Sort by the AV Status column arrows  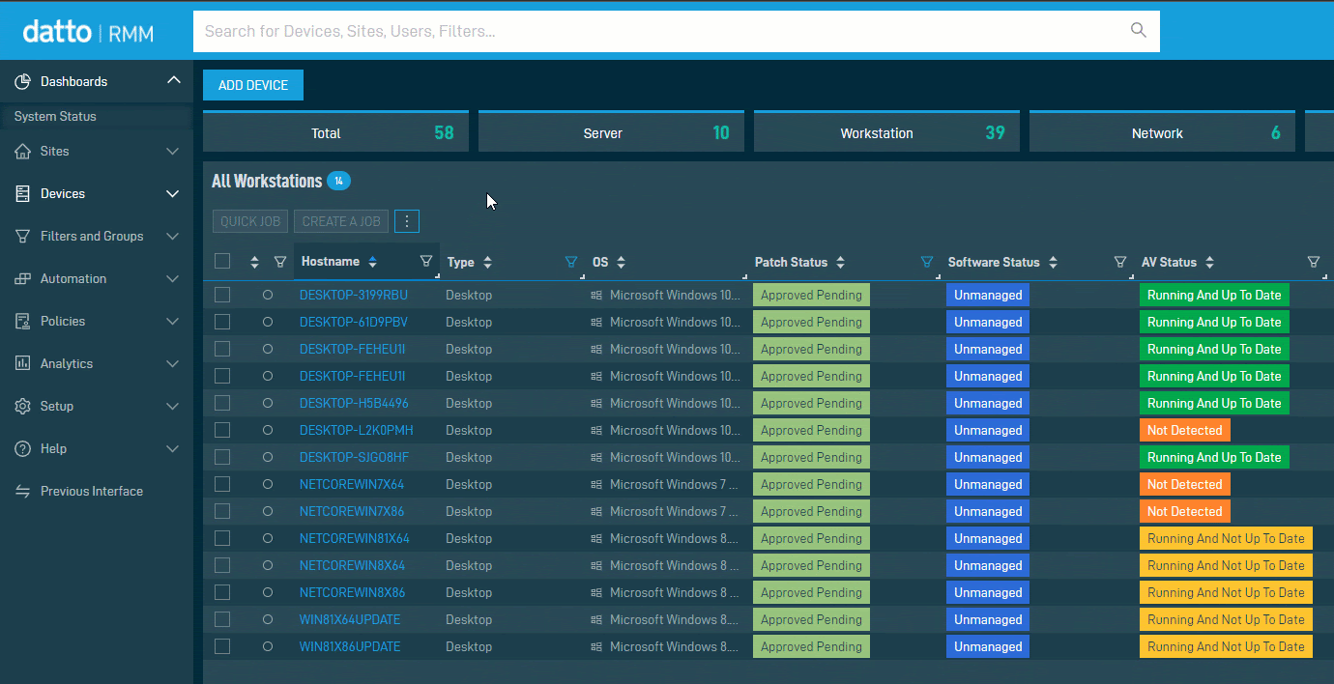click(x=1209, y=263)
